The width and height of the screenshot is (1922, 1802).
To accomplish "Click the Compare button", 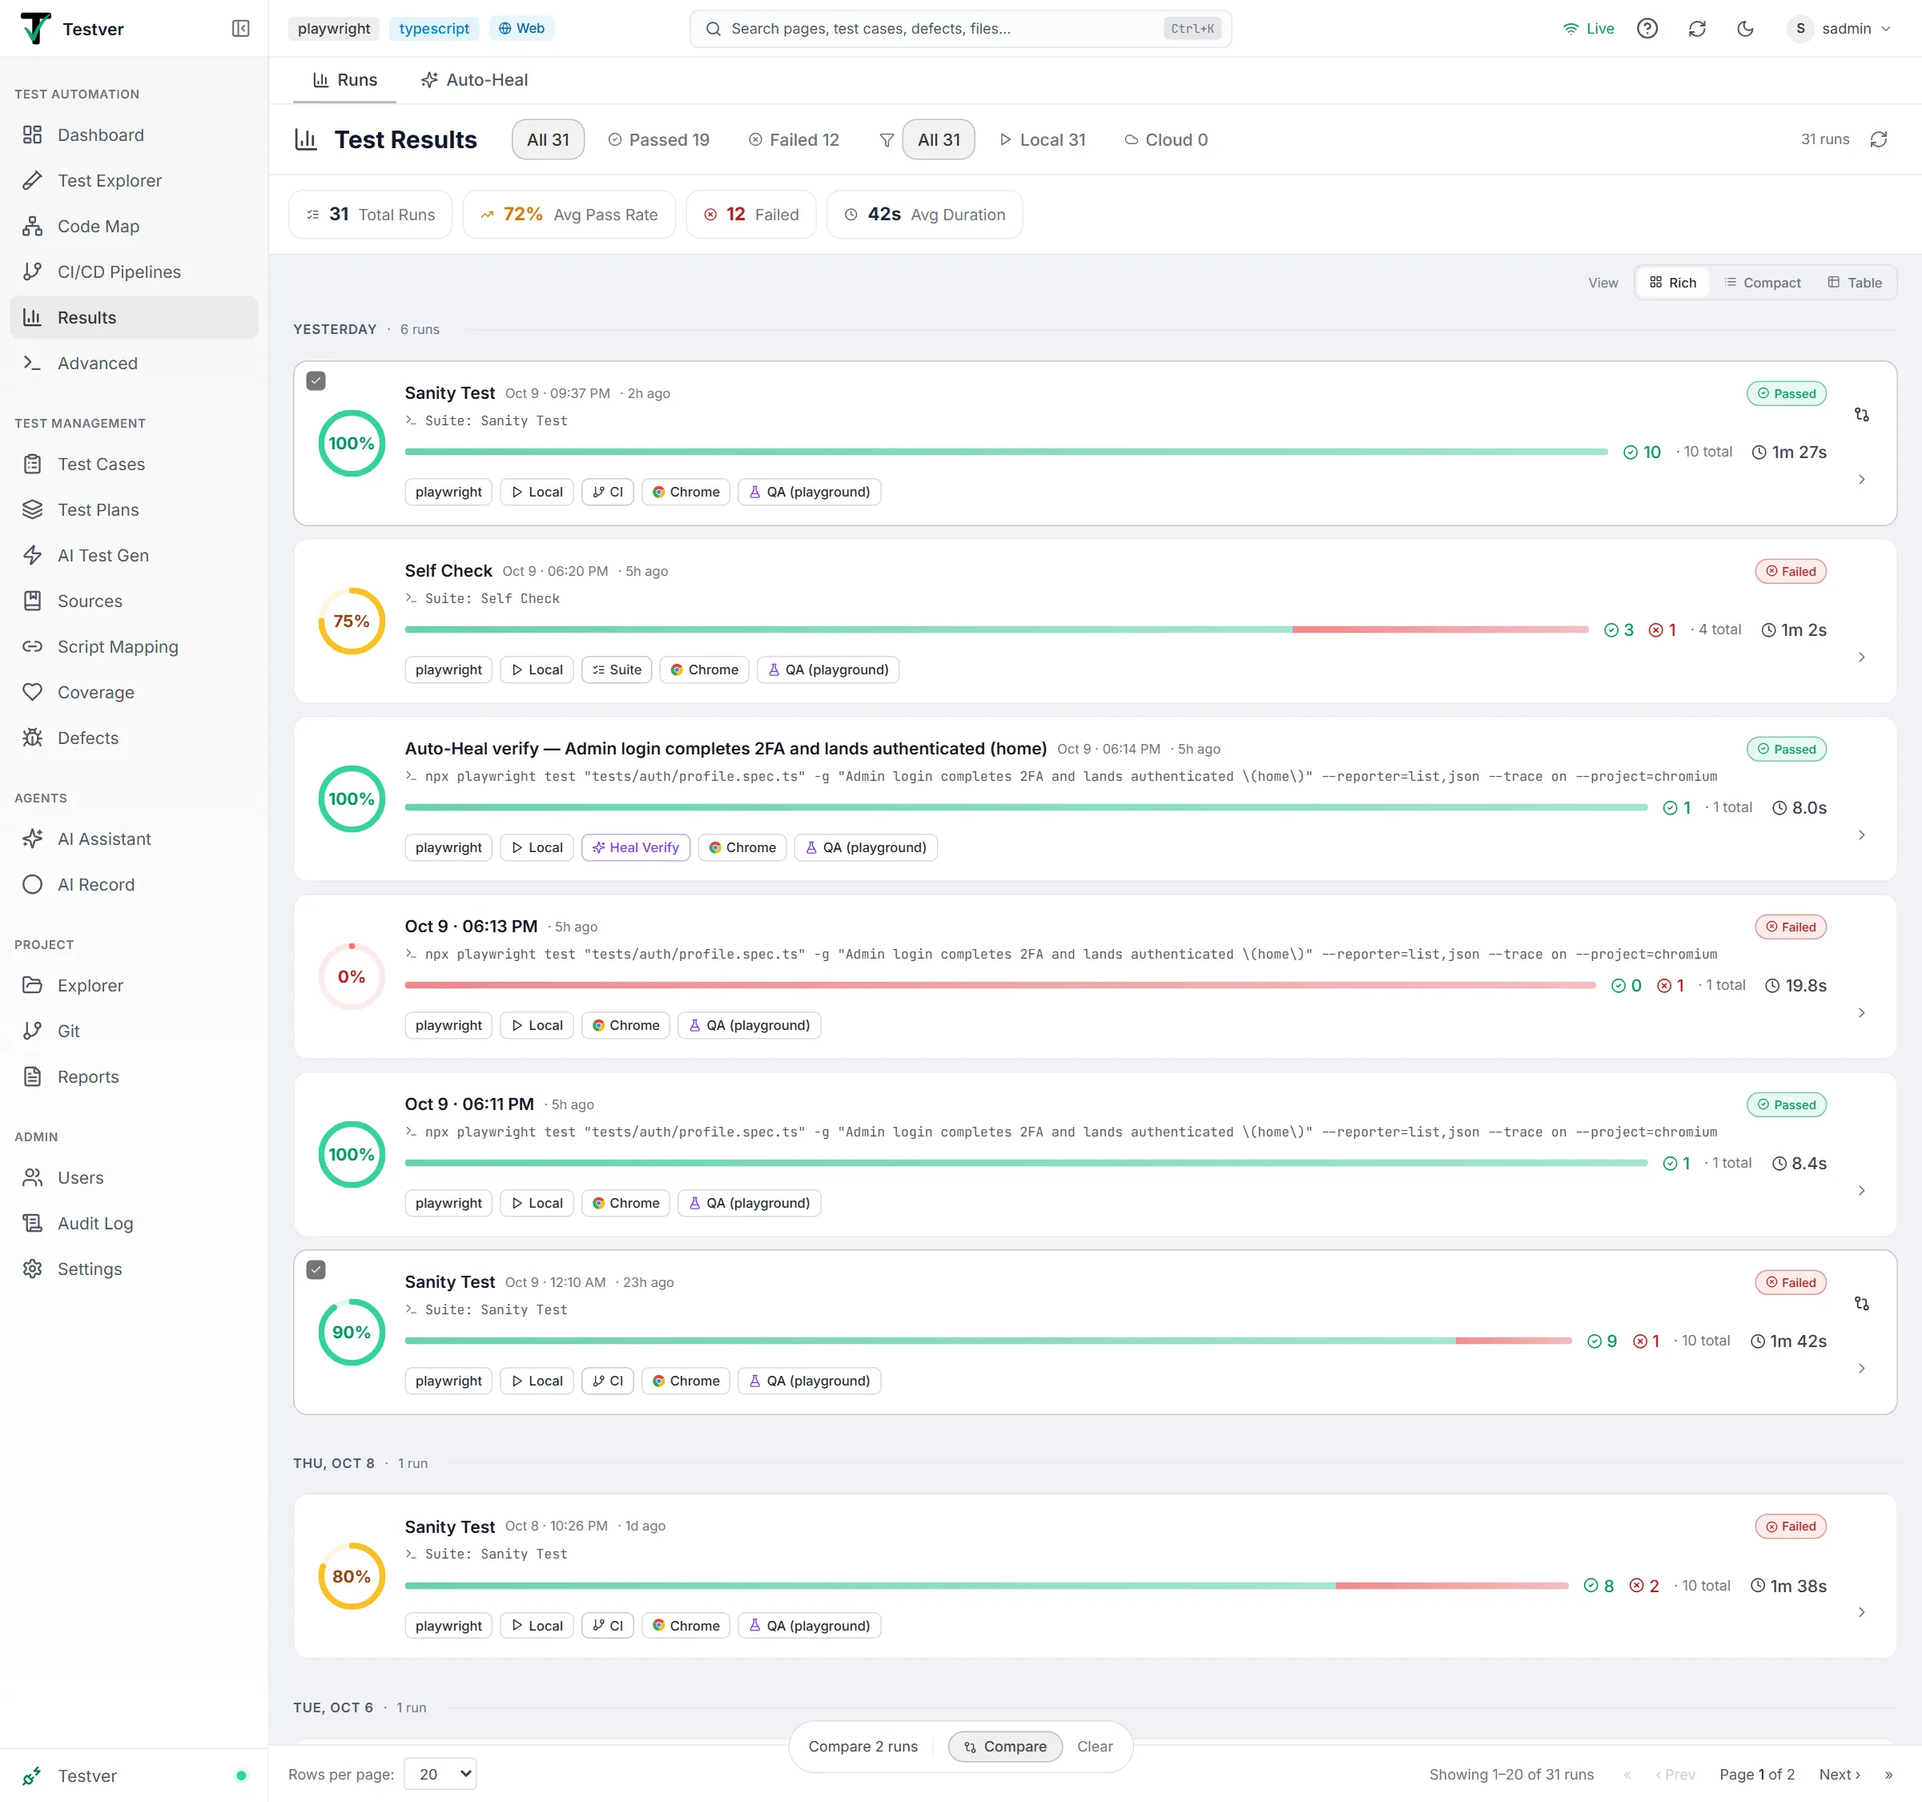I will pos(1006,1747).
